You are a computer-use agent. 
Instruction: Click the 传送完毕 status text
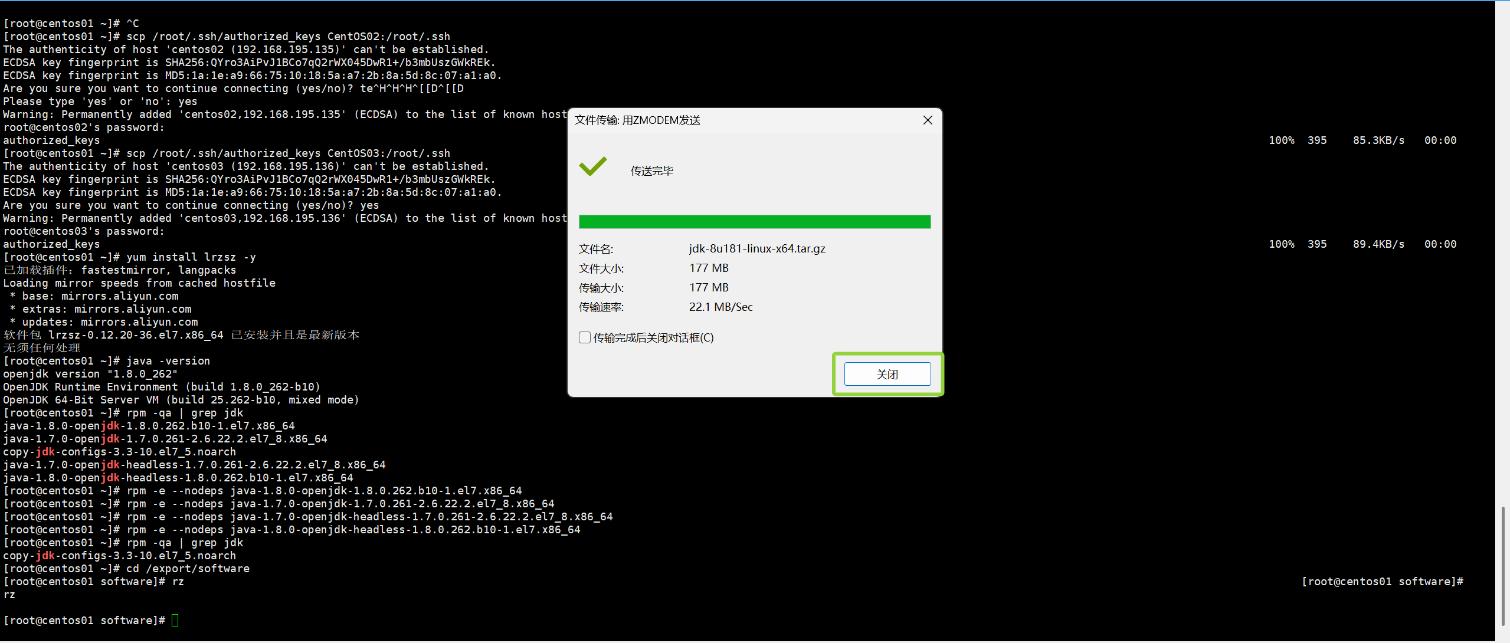(651, 171)
